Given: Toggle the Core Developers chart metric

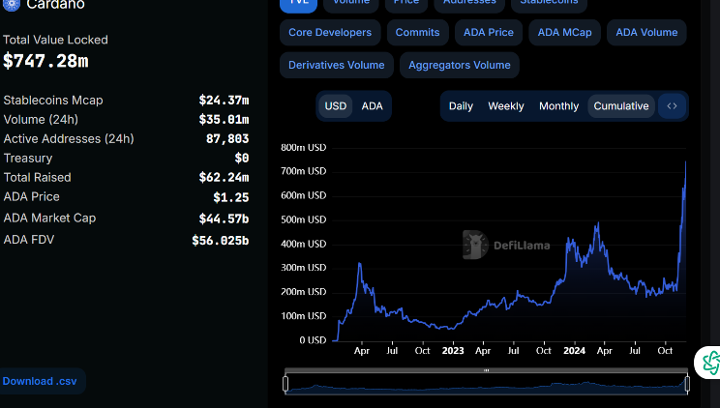Looking at the screenshot, I should tap(330, 33).
